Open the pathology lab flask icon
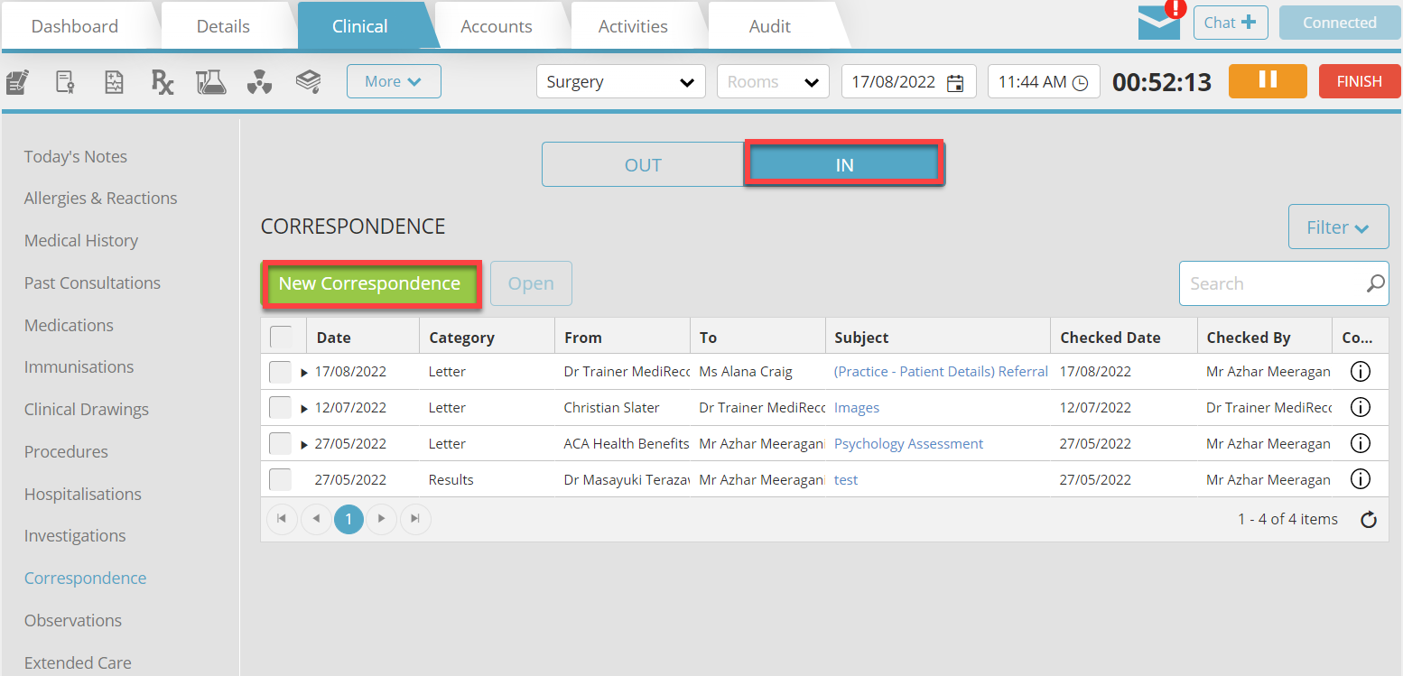Image resolution: width=1403 pixels, height=676 pixels. (x=210, y=82)
